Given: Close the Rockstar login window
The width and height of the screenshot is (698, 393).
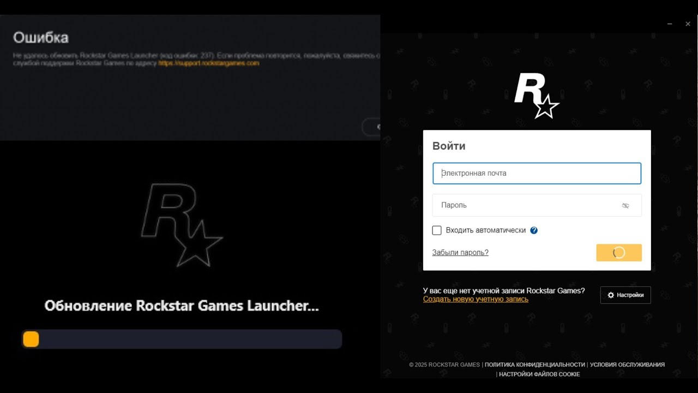Looking at the screenshot, I should (688, 24).
